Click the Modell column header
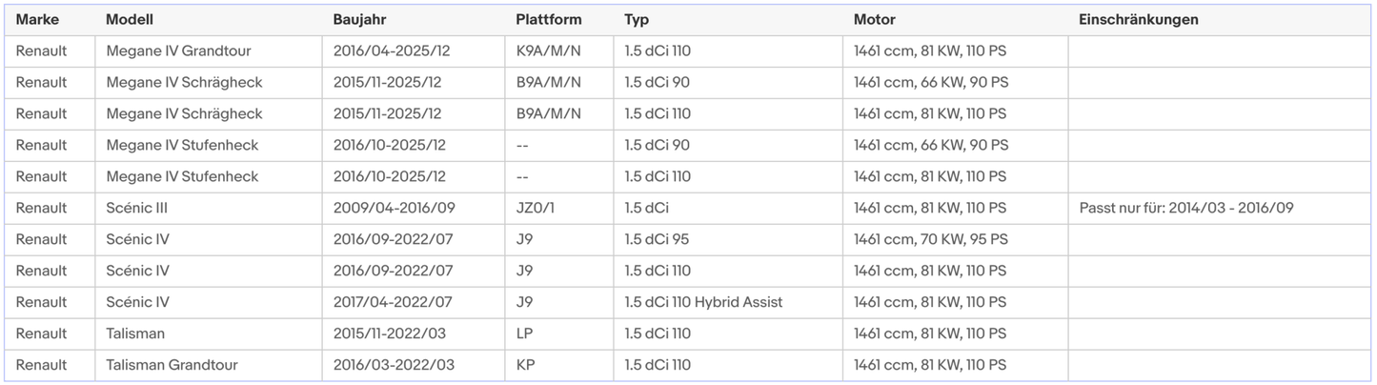Image resolution: width=1377 pixels, height=385 pixels. click(x=130, y=20)
